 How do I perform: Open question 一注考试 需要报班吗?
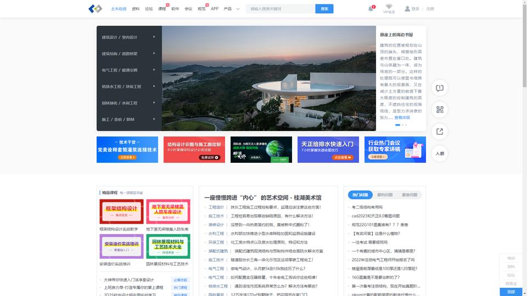tap(369, 242)
